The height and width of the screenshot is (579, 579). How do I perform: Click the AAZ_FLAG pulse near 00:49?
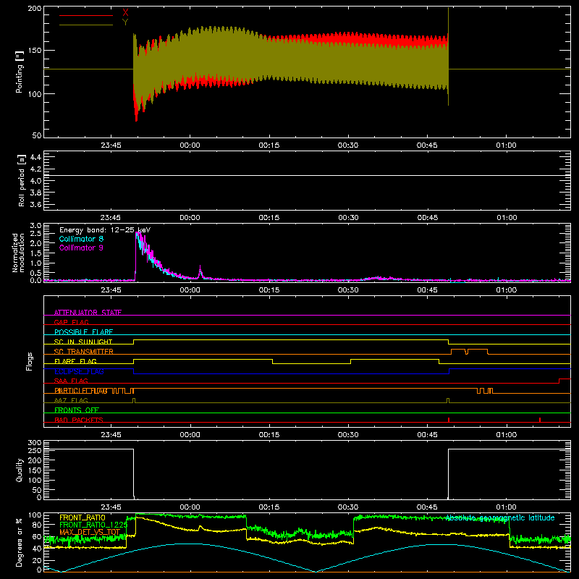[448, 401]
